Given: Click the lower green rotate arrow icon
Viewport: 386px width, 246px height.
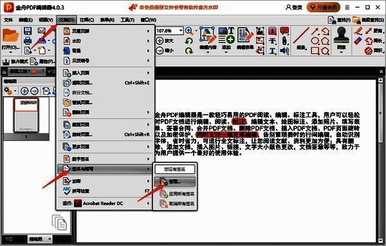Looking at the screenshot, I should (x=189, y=50).
